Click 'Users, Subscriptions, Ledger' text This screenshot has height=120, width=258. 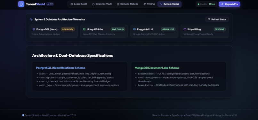pyautogui.click(x=46, y=34)
